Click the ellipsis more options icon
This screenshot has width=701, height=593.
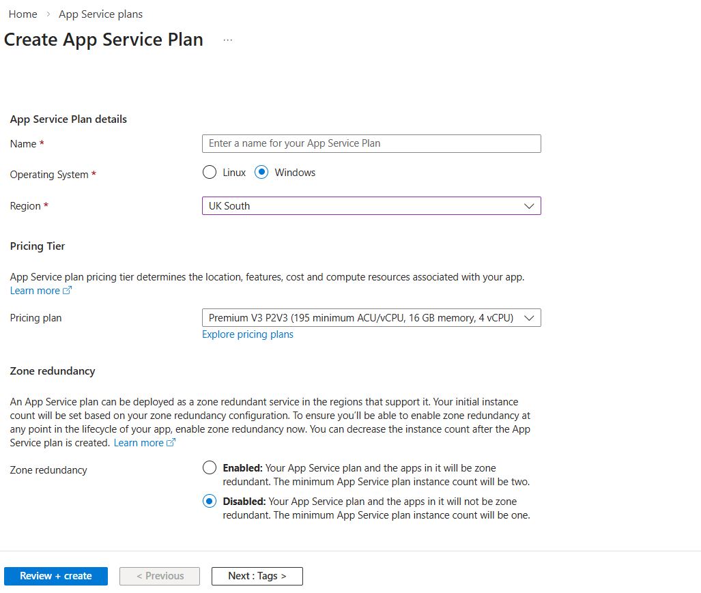pyautogui.click(x=227, y=40)
